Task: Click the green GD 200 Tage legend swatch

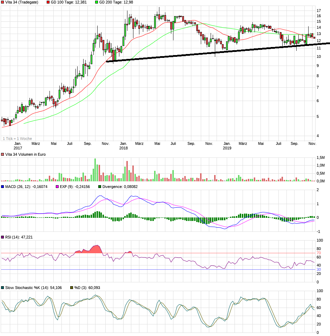Action: [97, 2]
